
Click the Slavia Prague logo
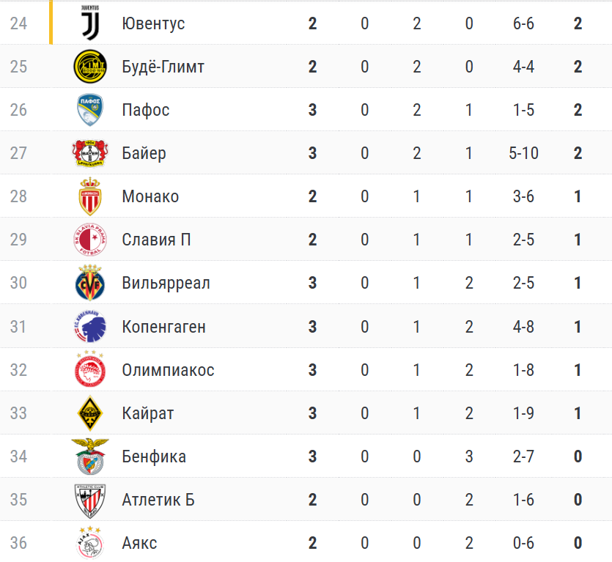click(90, 240)
